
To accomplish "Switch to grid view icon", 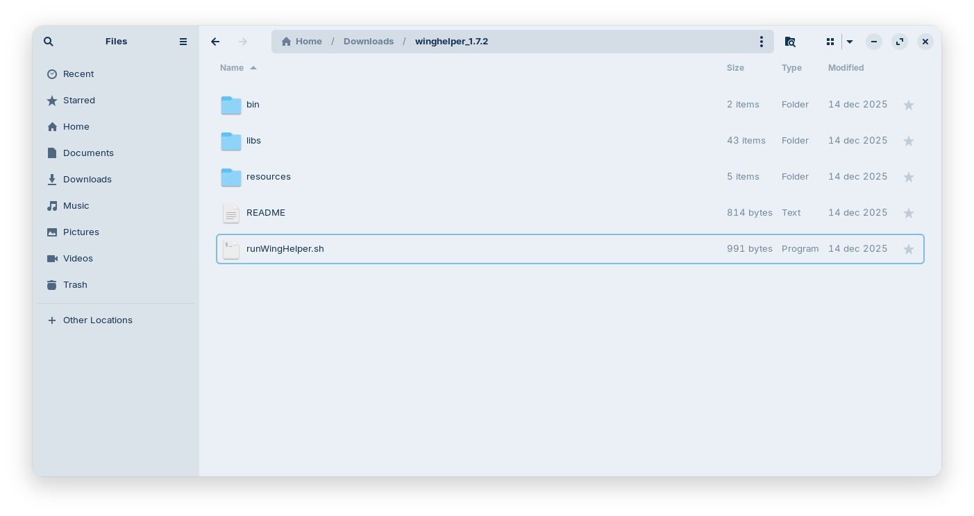I will (x=830, y=42).
